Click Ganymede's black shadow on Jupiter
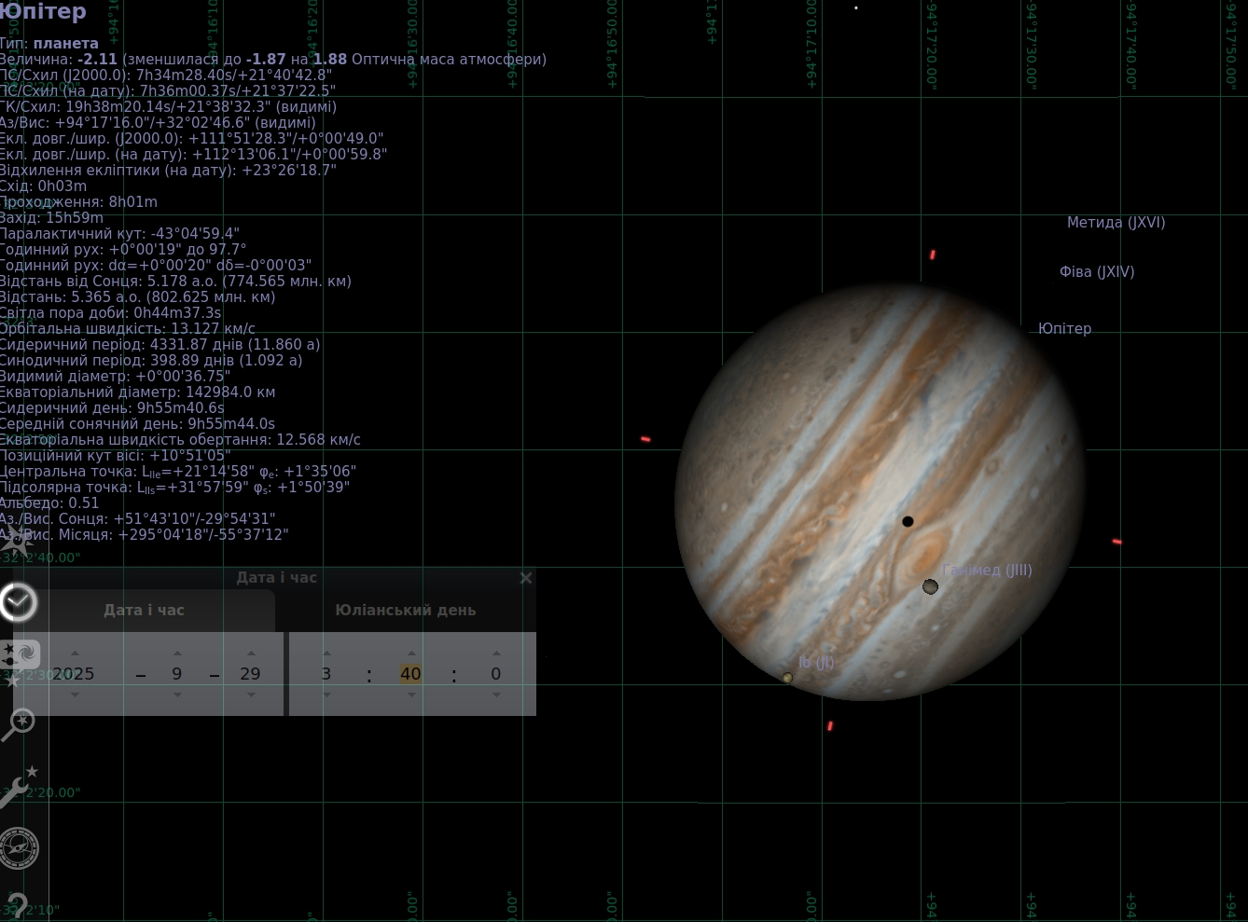This screenshot has width=1248, height=922. pyautogui.click(x=908, y=521)
